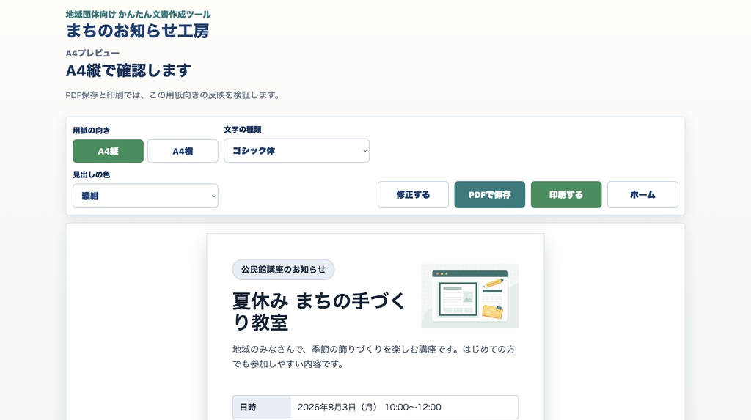
Task: Click the 用紙の向き label
Action: click(91, 130)
